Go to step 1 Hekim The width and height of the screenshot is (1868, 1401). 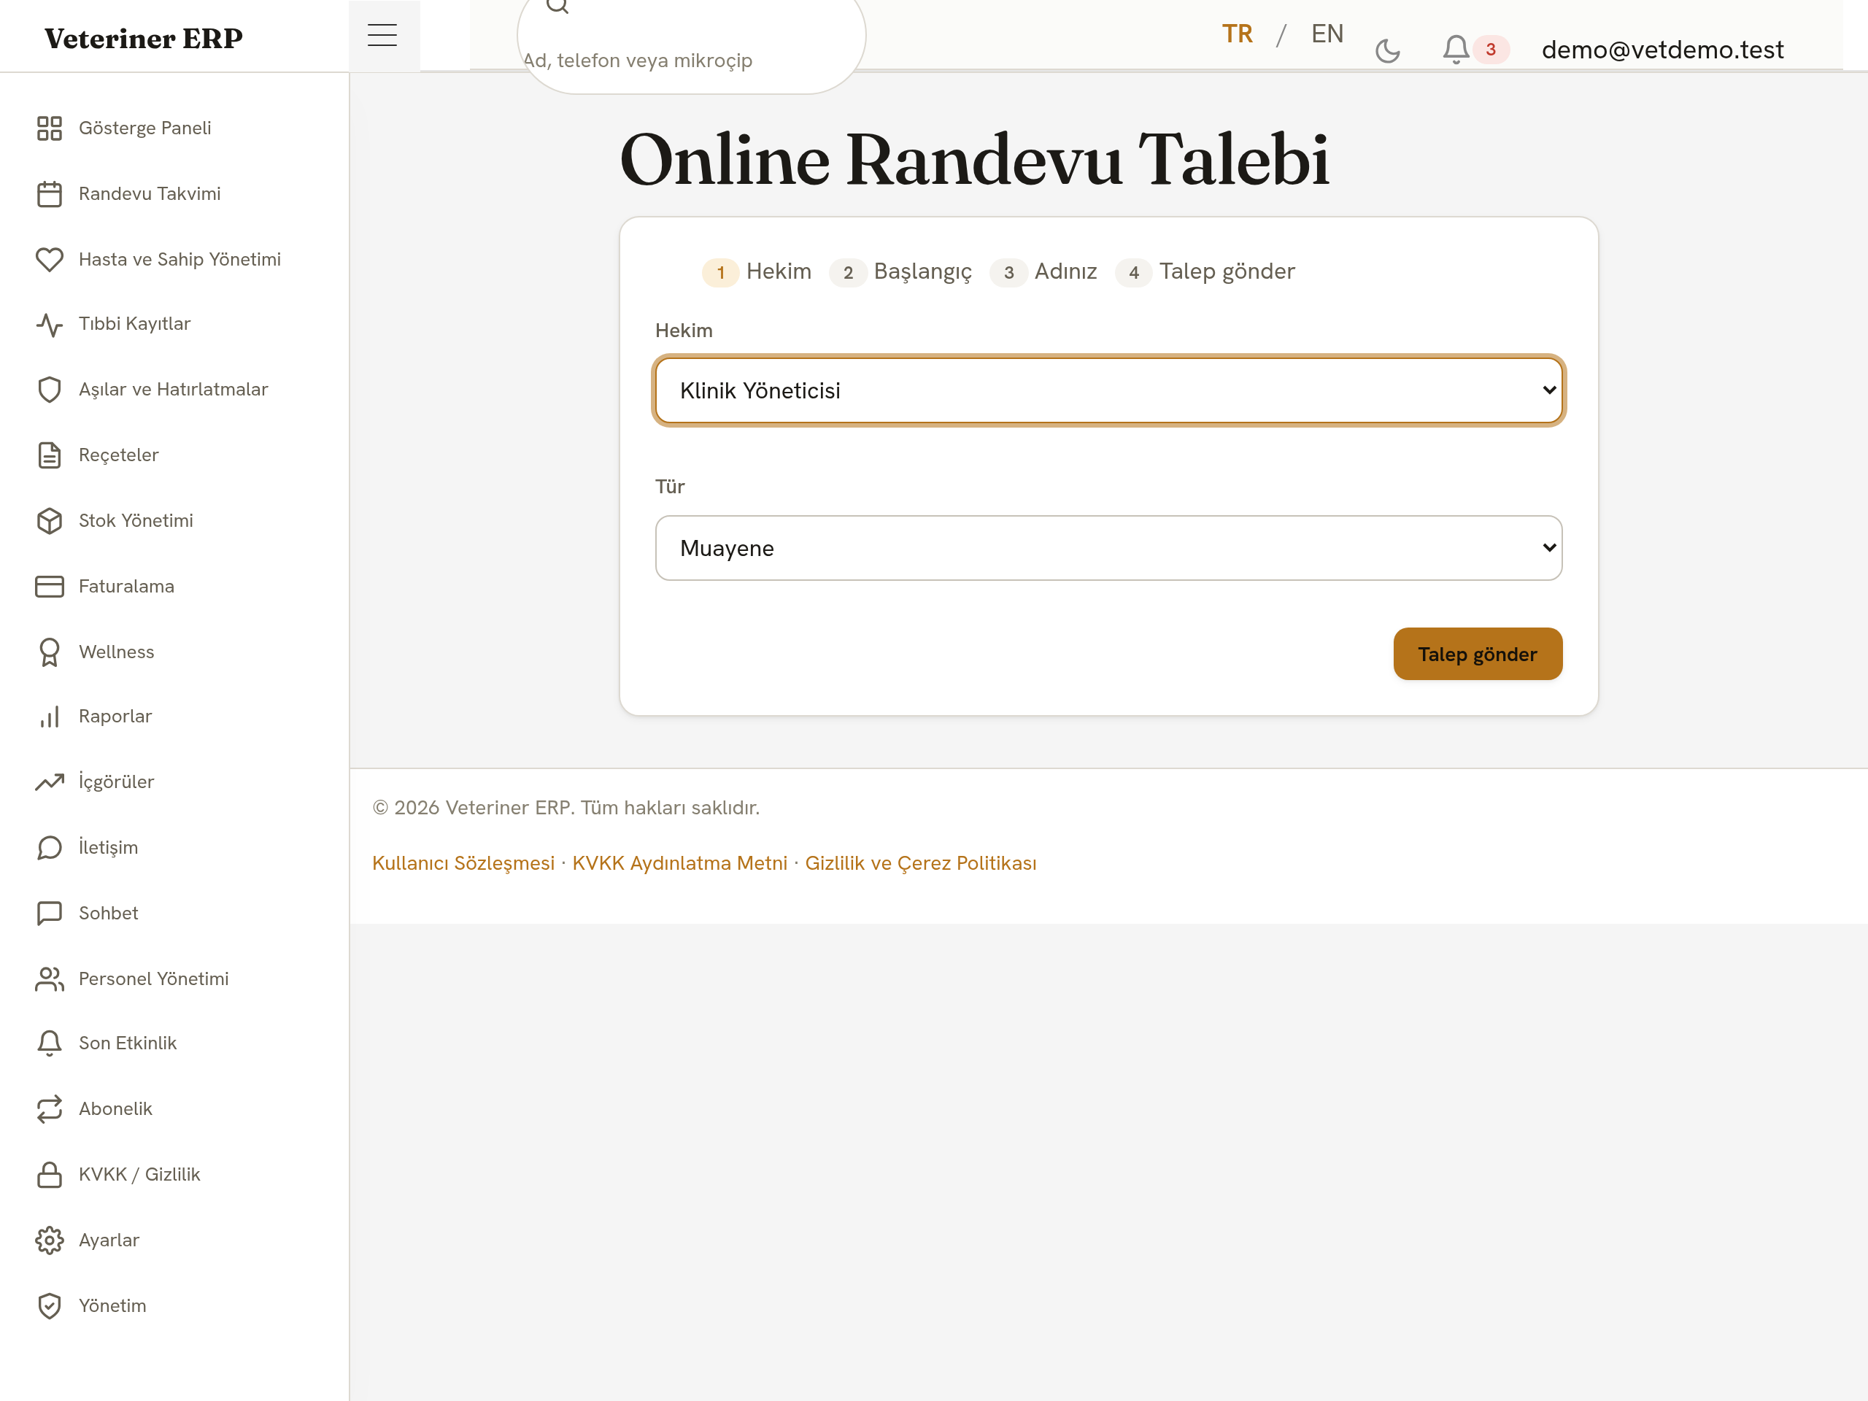(757, 272)
